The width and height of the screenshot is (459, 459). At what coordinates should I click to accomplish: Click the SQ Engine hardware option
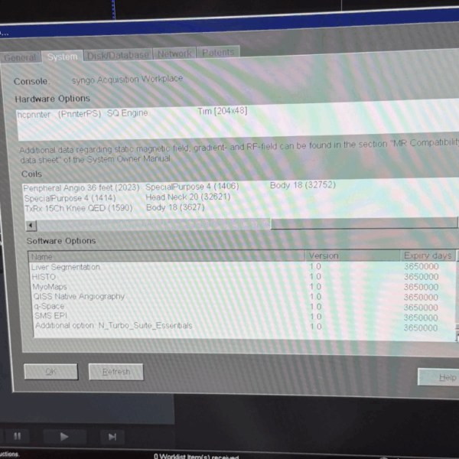127,113
